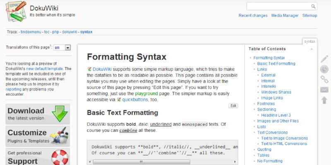Open the Media Manager
331x165 pixels.
pos(285,16)
